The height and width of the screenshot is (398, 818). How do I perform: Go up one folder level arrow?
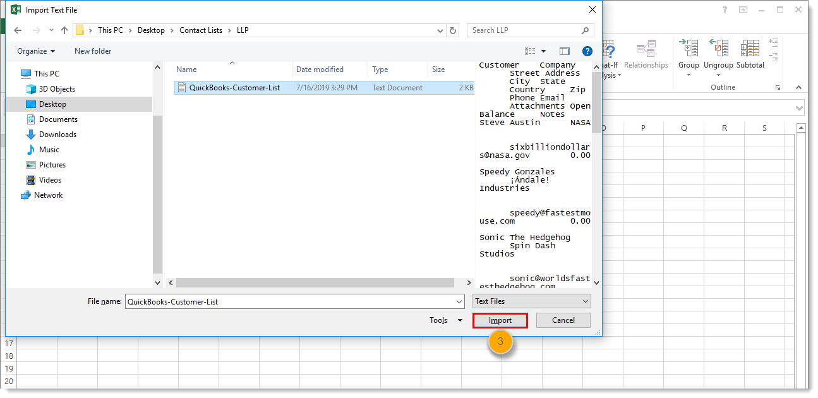coord(64,30)
